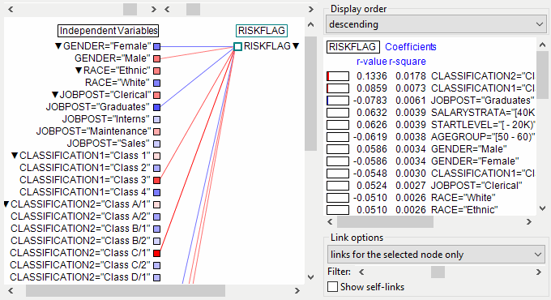
Task: Click the JOBPOST="Sales" node square
Action: [x=157, y=144]
